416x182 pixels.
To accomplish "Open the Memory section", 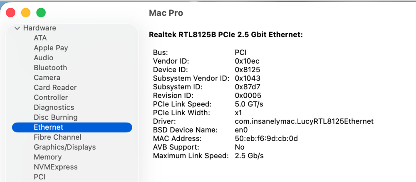I will (48, 157).
